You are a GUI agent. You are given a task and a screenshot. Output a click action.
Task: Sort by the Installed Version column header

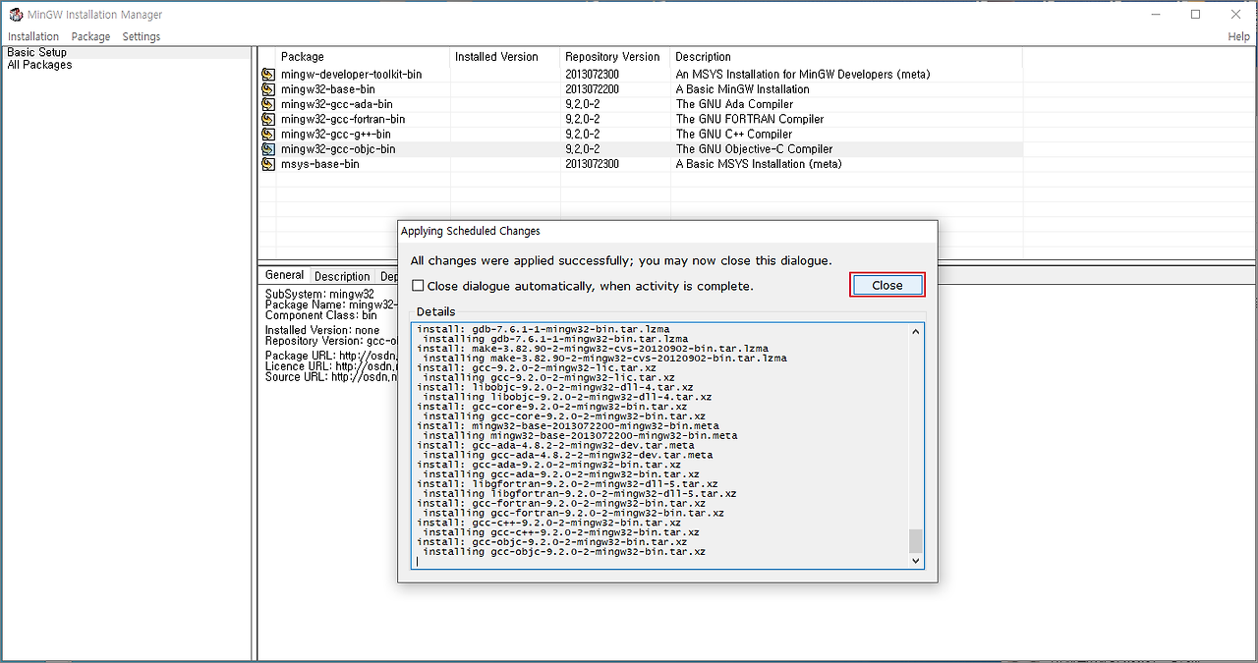coord(505,57)
